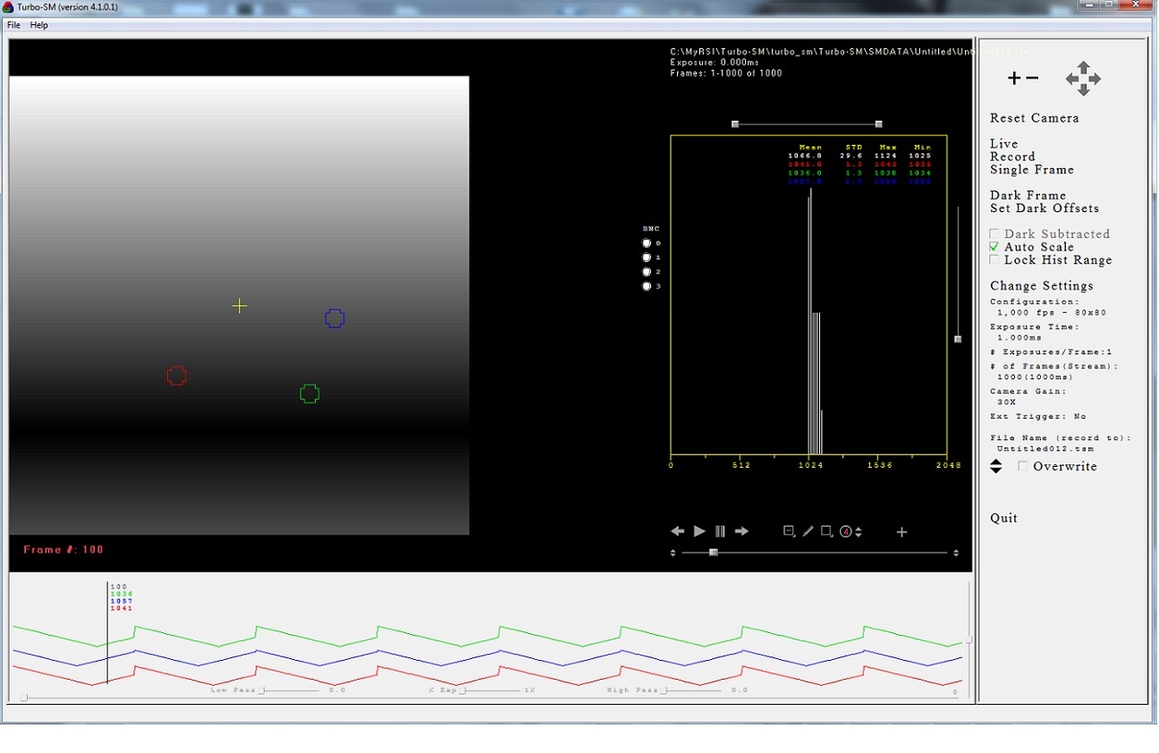
Task: Click the red circled number 4 icon
Action: pos(846,532)
